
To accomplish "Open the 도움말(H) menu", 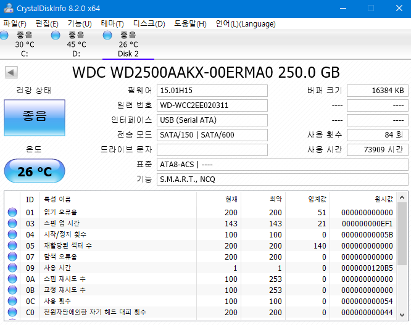I will (x=190, y=24).
